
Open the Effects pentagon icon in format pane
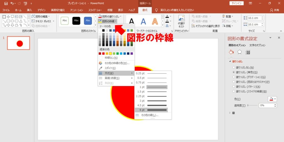[x=240, y=52]
